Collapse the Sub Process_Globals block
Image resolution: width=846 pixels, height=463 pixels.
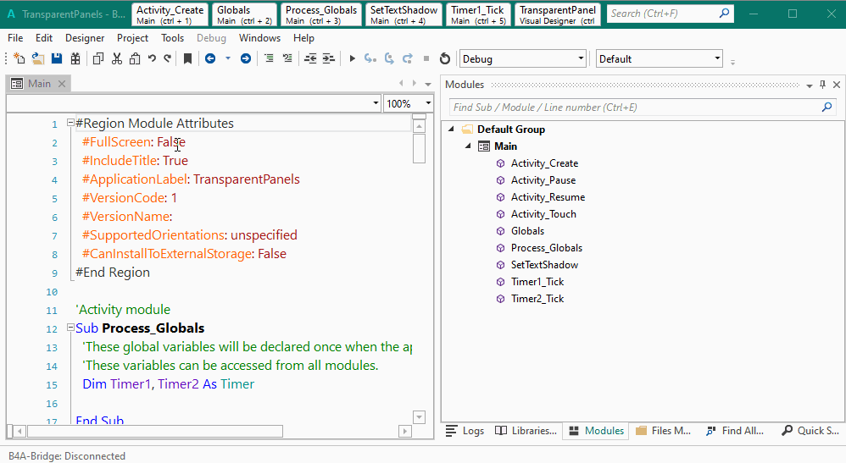(x=70, y=328)
